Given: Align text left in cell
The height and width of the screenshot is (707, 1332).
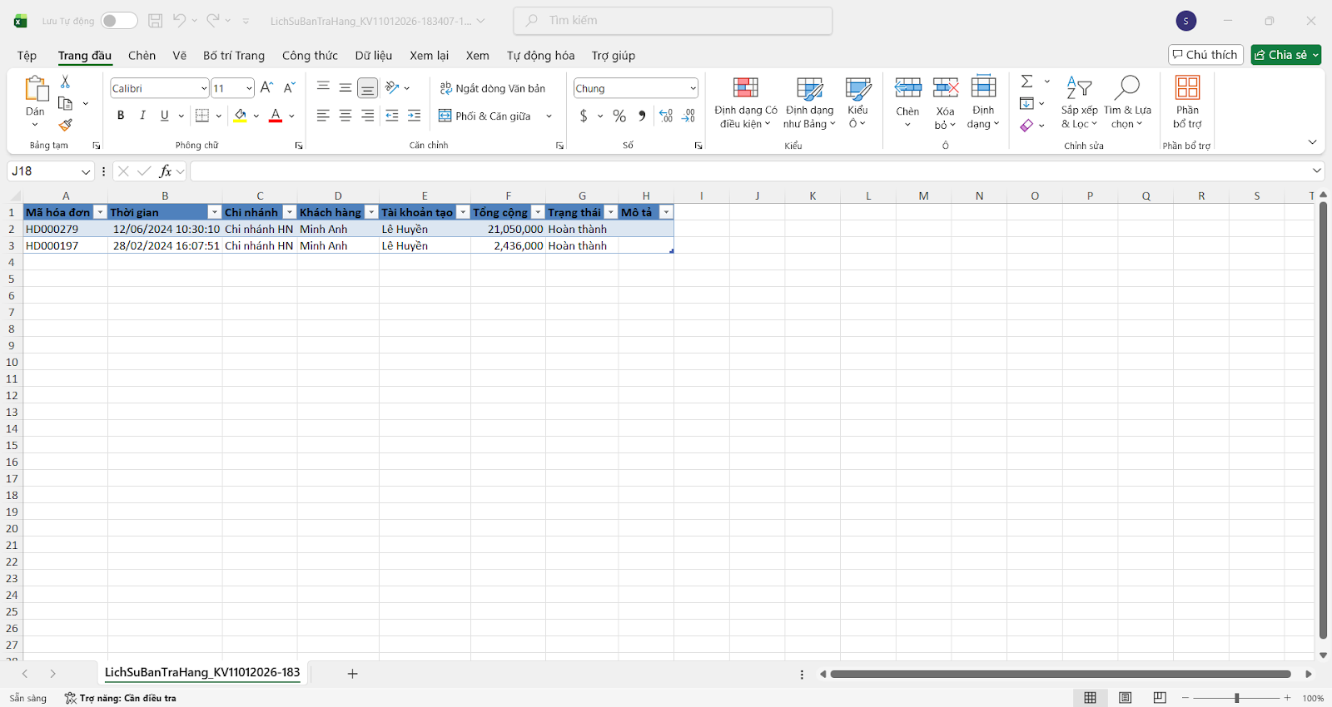Looking at the screenshot, I should pyautogui.click(x=323, y=116).
